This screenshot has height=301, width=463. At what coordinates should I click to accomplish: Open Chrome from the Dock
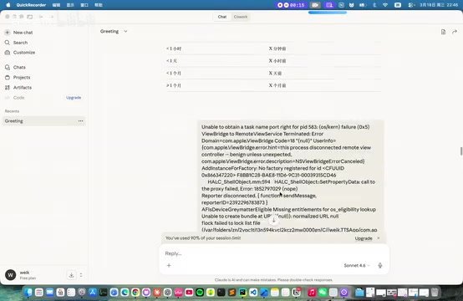[x=135, y=293]
